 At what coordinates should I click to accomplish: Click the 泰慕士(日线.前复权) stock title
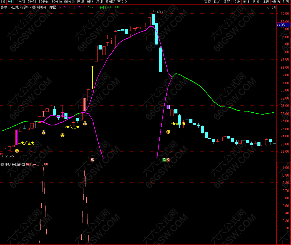point(16,8)
